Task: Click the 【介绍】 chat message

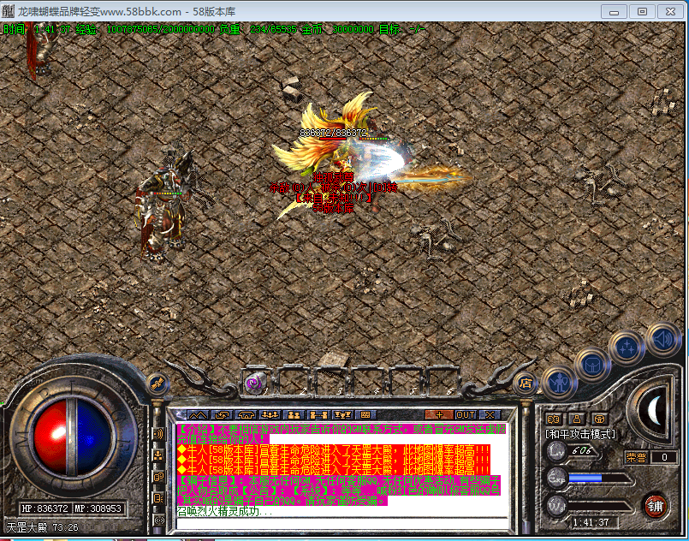Action: point(342,434)
